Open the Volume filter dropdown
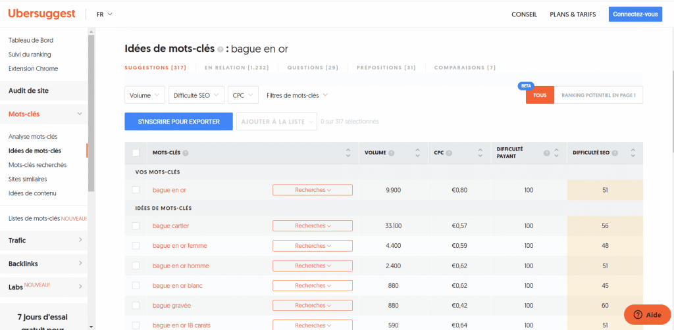This screenshot has width=674, height=330. (145, 95)
